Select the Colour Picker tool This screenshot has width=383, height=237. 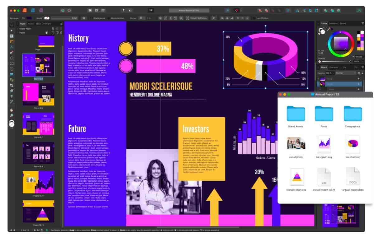click(x=12, y=102)
